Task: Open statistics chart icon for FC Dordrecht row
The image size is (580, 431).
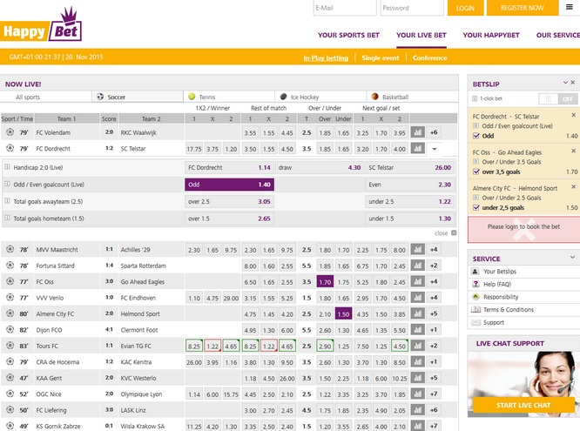Action: tap(418, 149)
